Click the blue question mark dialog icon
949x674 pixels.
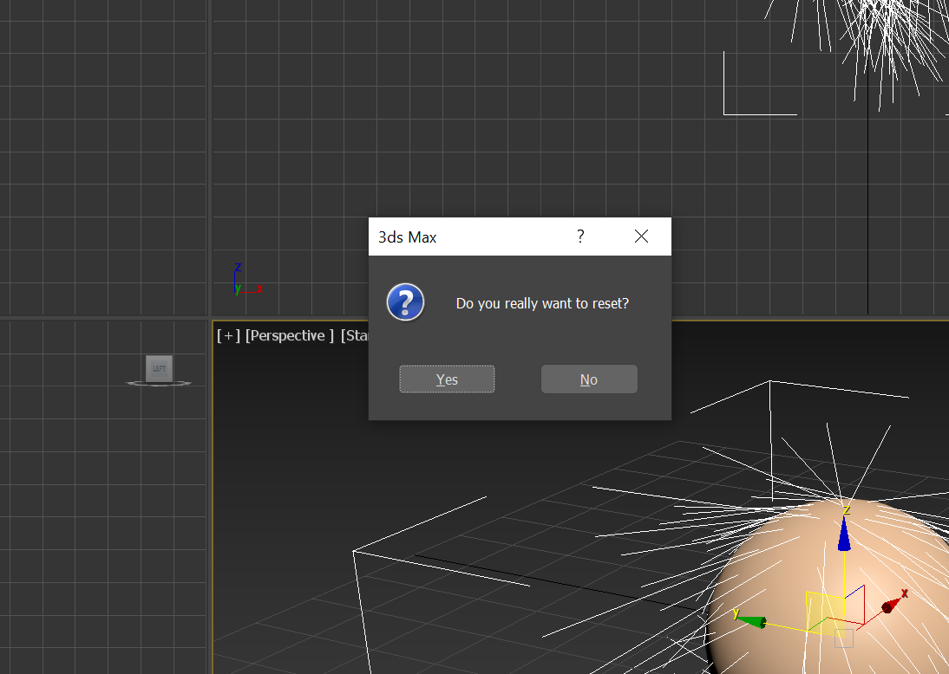[405, 303]
